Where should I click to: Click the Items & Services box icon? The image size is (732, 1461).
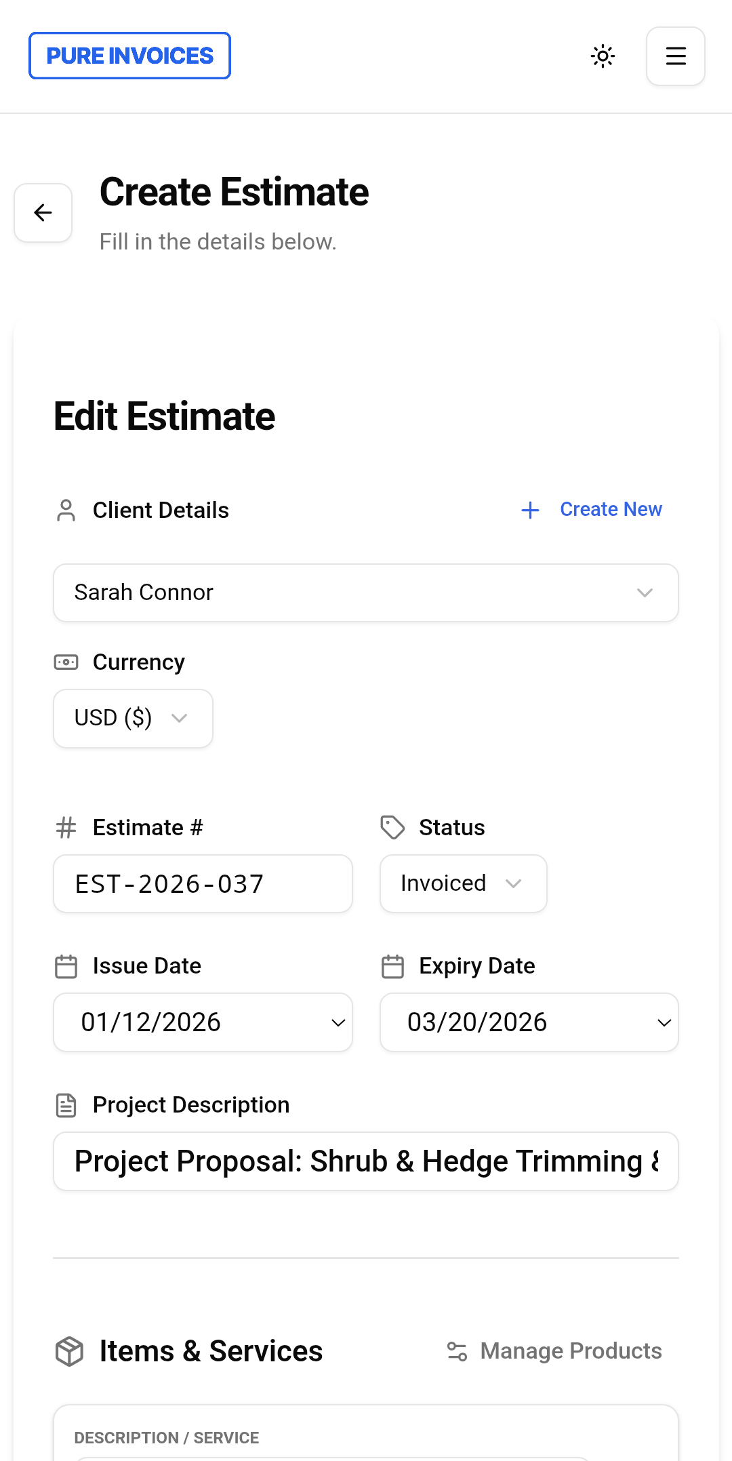(69, 1351)
